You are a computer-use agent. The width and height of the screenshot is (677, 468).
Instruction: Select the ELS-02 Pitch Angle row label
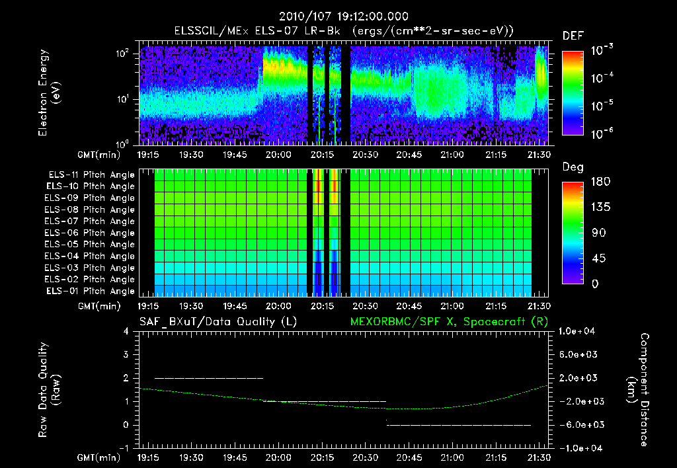pyautogui.click(x=90, y=280)
